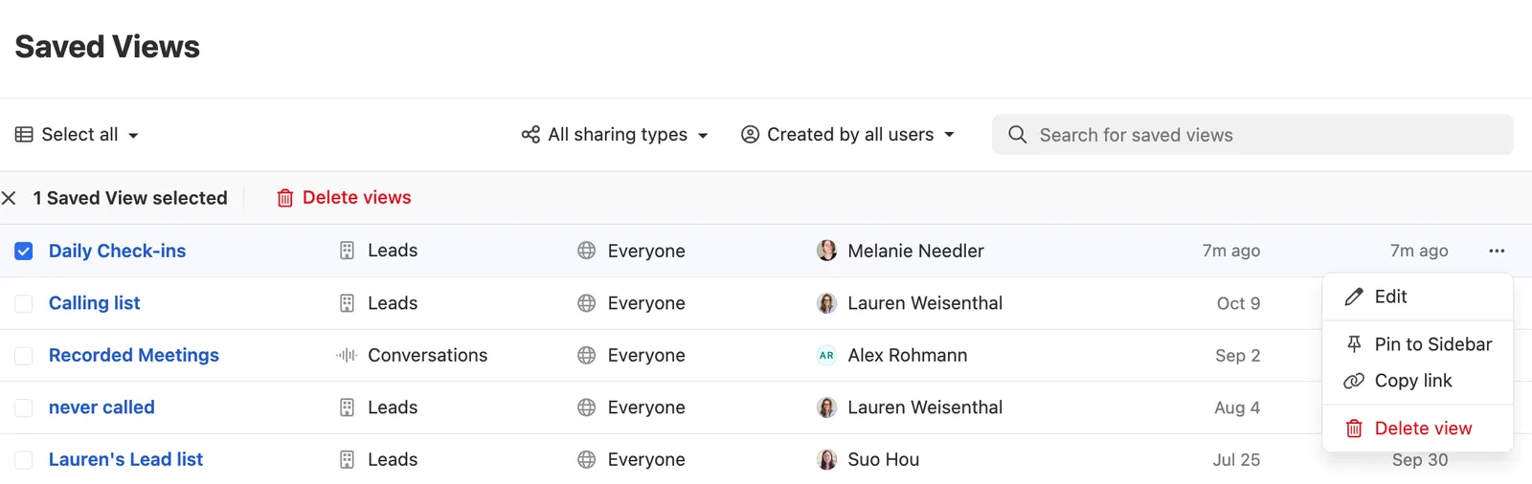Click Leads building icon in Lauren's Lead list row
The image size is (1532, 484).
[x=348, y=460]
